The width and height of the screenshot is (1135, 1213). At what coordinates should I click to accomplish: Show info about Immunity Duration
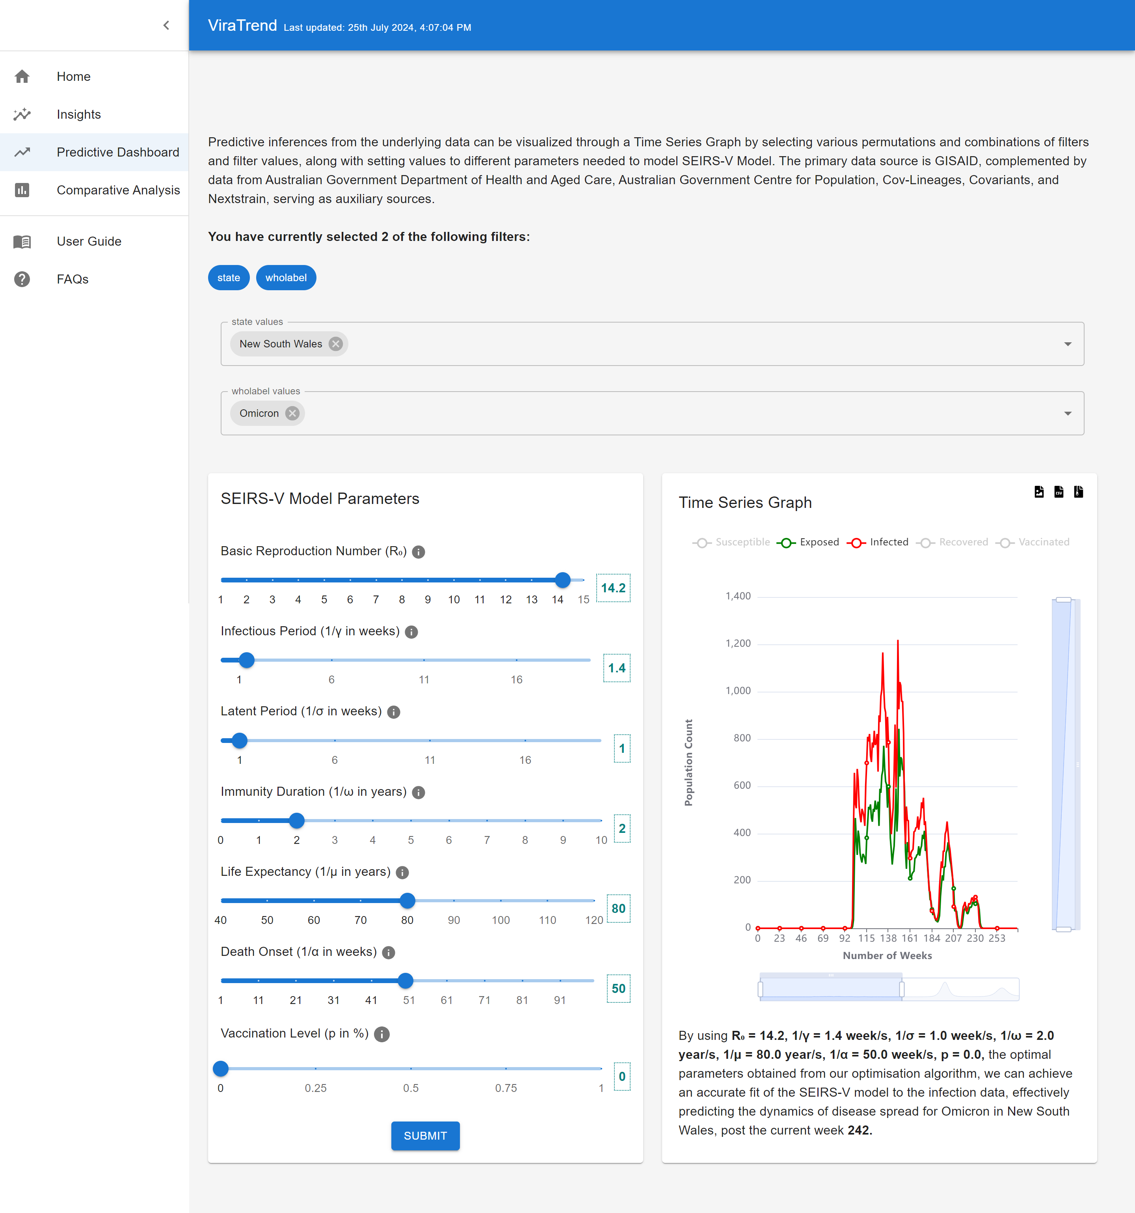coord(419,792)
